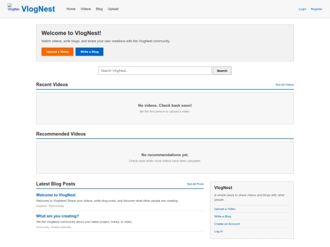Click the orange Upload a Video button
The image size is (330, 247).
point(57,52)
